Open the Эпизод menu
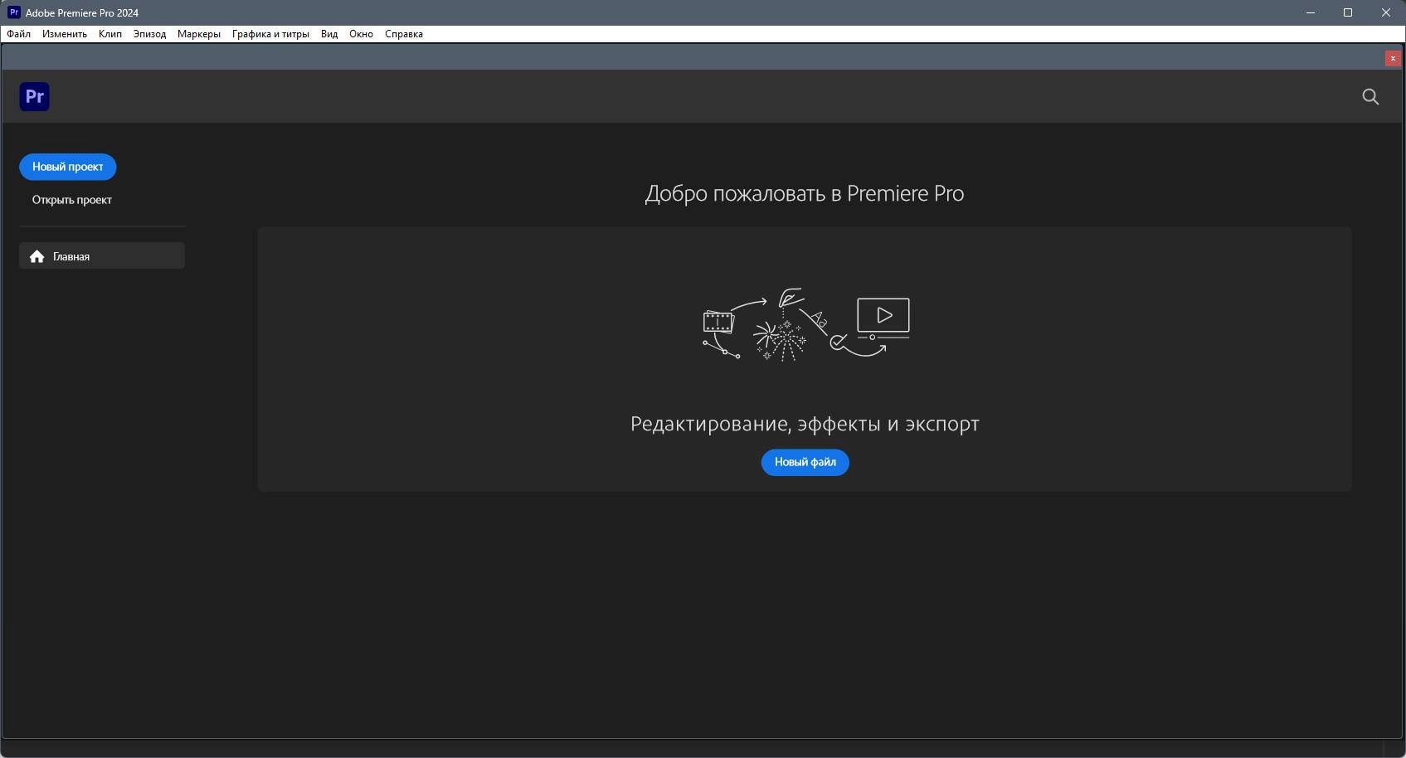Image resolution: width=1406 pixels, height=758 pixels. click(149, 34)
